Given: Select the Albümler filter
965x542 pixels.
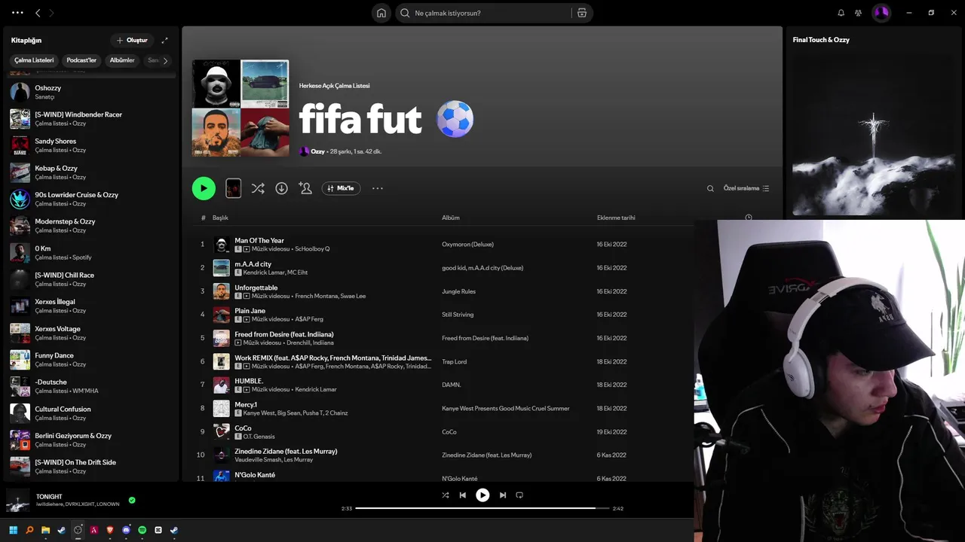Looking at the screenshot, I should 122,60.
